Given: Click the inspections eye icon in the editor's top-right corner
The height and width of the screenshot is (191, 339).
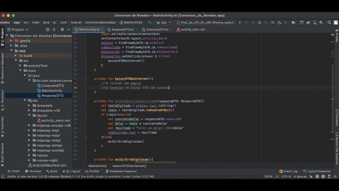Looking at the screenshot, I should click(333, 34).
